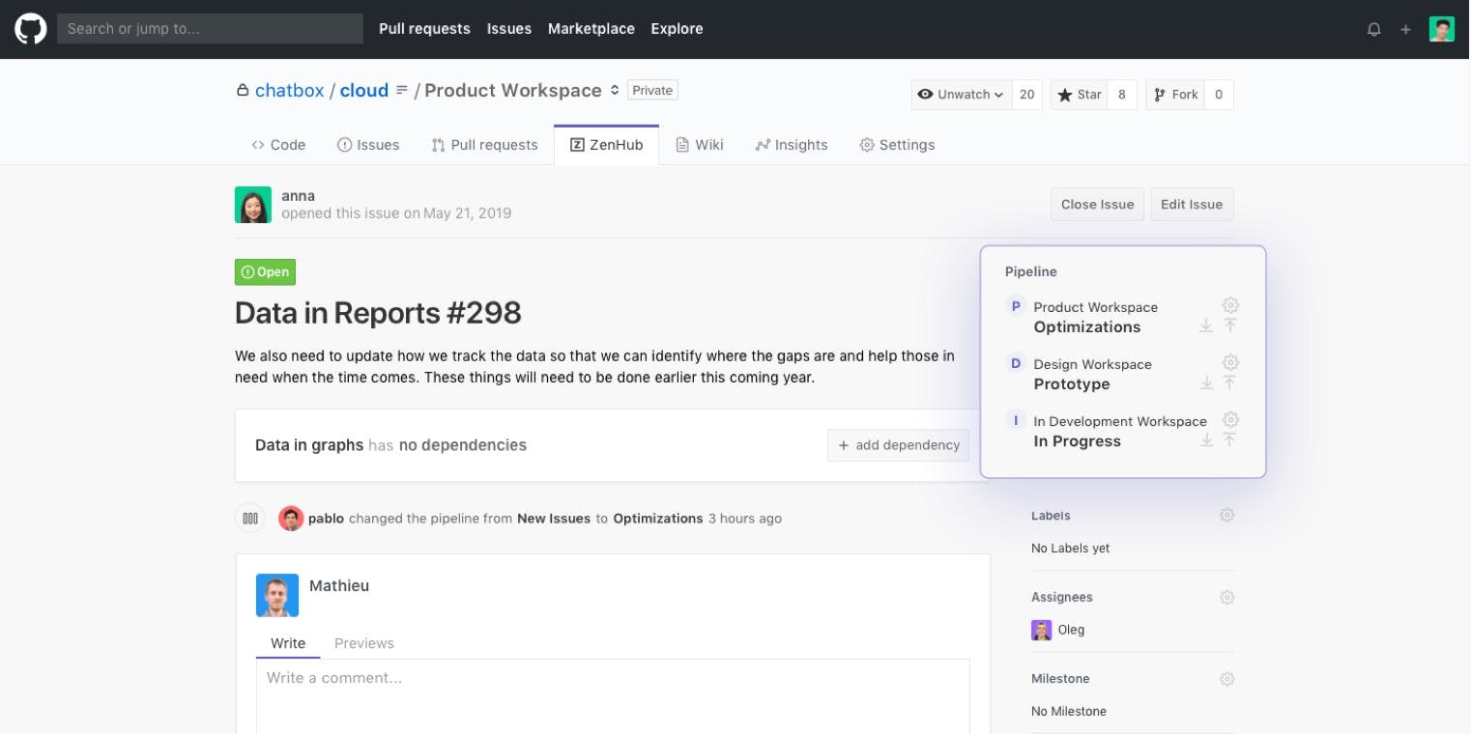The image size is (1471, 734).
Task: Select the ZenHub tab
Action: click(606, 145)
